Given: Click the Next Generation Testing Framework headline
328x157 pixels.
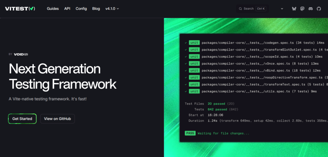Looking at the screenshot, I should pos(62,76).
